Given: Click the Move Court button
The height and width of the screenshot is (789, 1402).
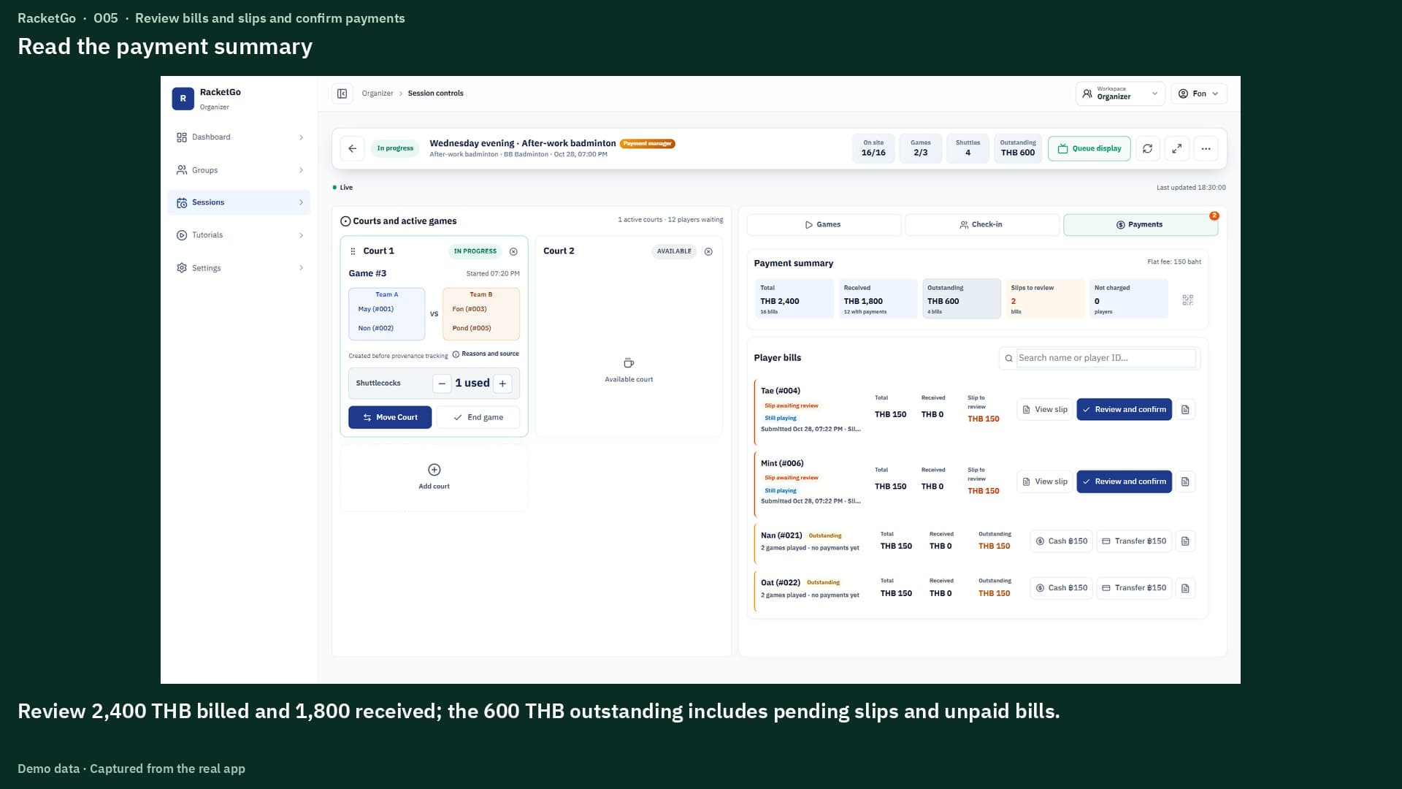Looking at the screenshot, I should pyautogui.click(x=390, y=417).
